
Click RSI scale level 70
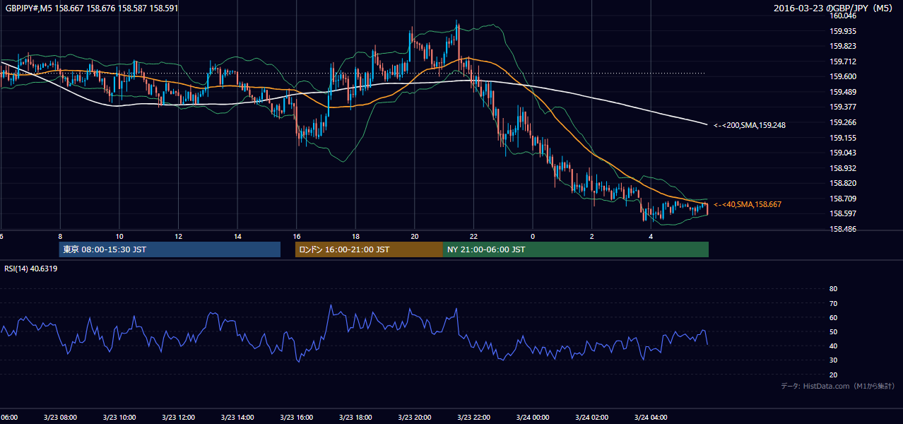click(x=833, y=303)
